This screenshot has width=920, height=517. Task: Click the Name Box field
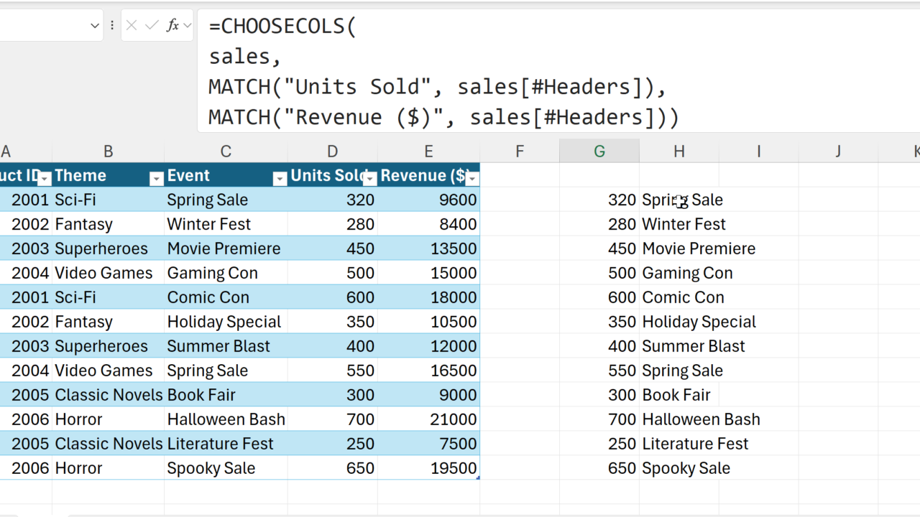[x=42, y=26]
